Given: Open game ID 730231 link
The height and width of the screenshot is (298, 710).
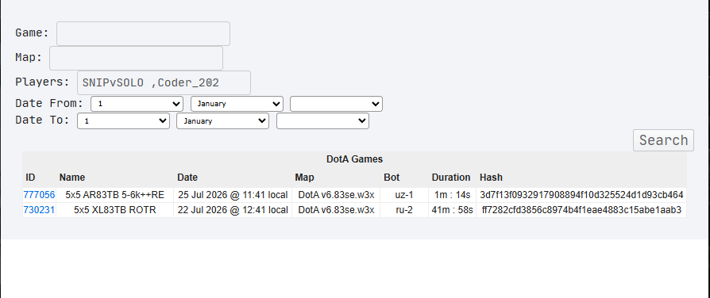Looking at the screenshot, I should point(39,210).
